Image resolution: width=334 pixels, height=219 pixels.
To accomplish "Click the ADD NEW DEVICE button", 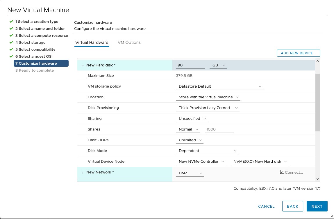I will [298, 53].
